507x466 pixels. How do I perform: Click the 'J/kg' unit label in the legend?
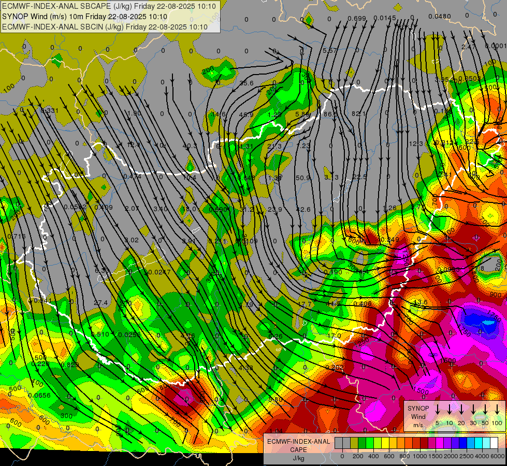pos(298,458)
